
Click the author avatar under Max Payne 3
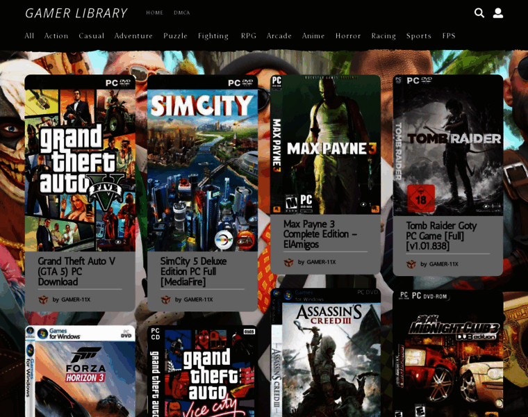288,262
